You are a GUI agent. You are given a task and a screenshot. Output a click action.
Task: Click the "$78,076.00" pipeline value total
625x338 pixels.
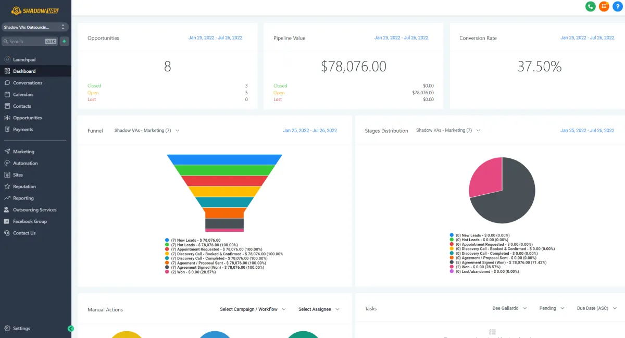[354, 66]
